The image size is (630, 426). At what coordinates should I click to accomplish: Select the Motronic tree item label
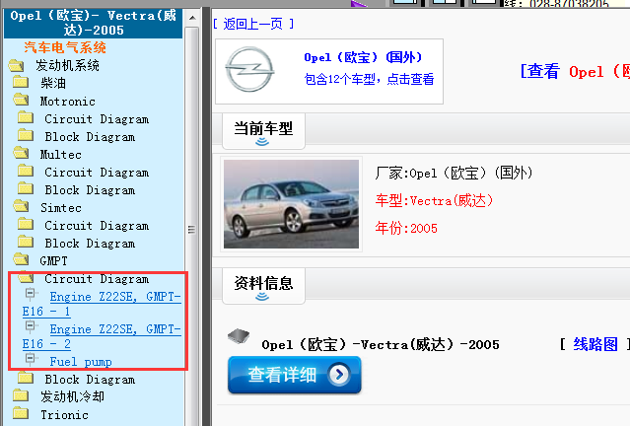tap(68, 102)
